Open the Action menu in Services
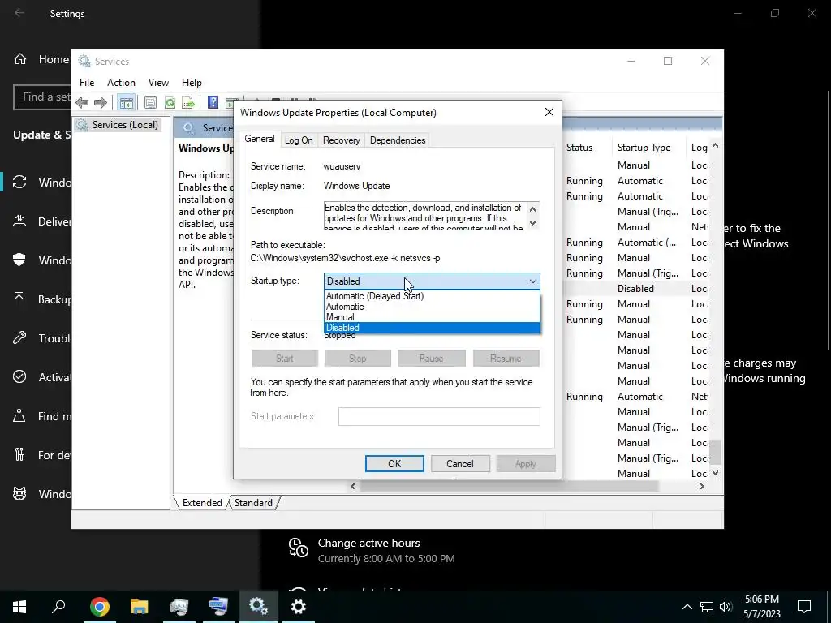 pos(122,83)
